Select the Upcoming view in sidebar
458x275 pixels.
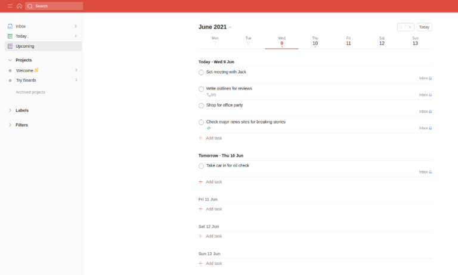[43, 46]
